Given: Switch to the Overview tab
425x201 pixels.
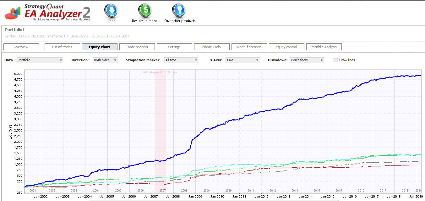Looking at the screenshot, I should point(21,47).
